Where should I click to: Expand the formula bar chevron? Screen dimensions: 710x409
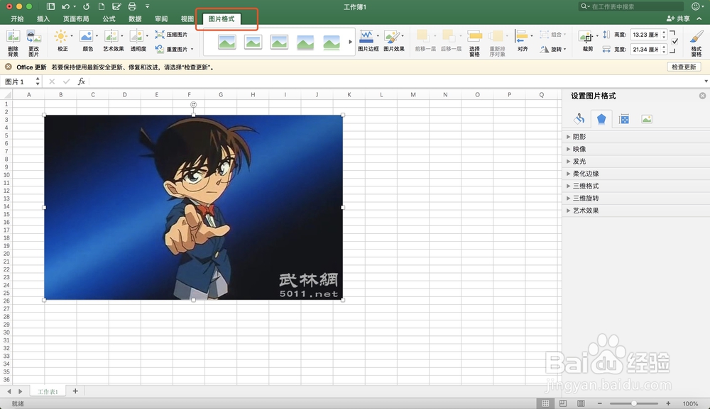(x=706, y=82)
